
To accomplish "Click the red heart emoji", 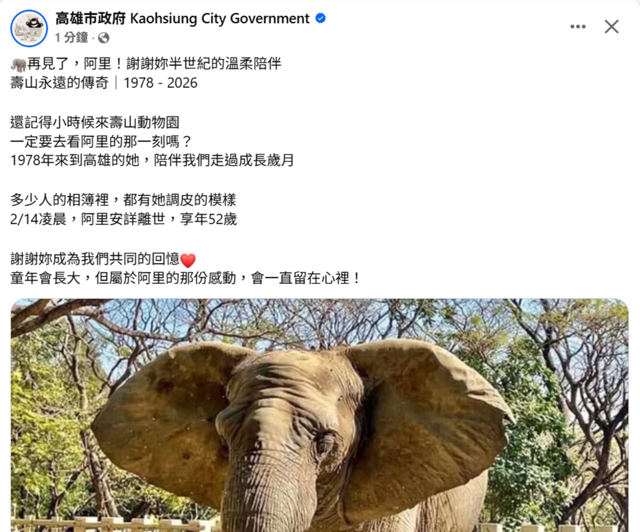I will coord(187,260).
